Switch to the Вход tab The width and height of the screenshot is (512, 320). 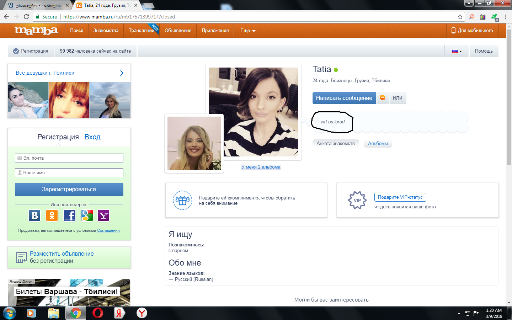pos(92,137)
